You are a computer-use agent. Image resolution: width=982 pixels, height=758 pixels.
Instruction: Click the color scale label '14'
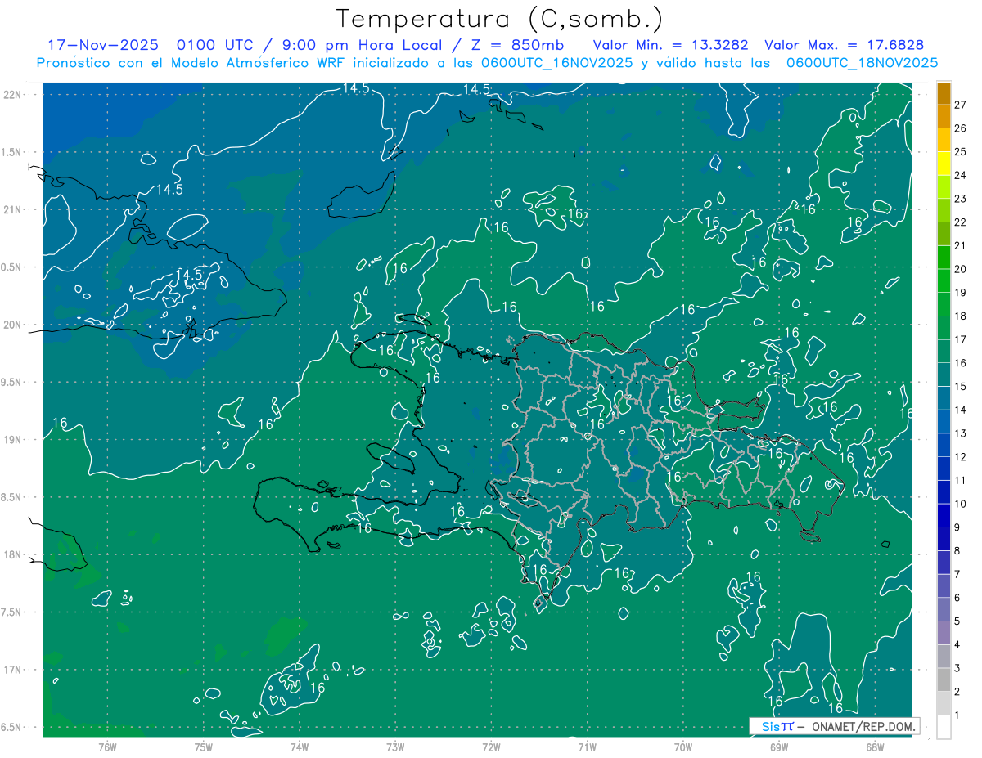pyautogui.click(x=960, y=410)
